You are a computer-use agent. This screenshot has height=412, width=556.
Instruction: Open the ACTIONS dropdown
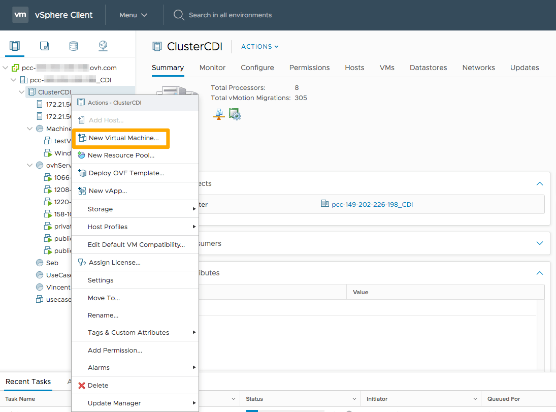tap(260, 47)
